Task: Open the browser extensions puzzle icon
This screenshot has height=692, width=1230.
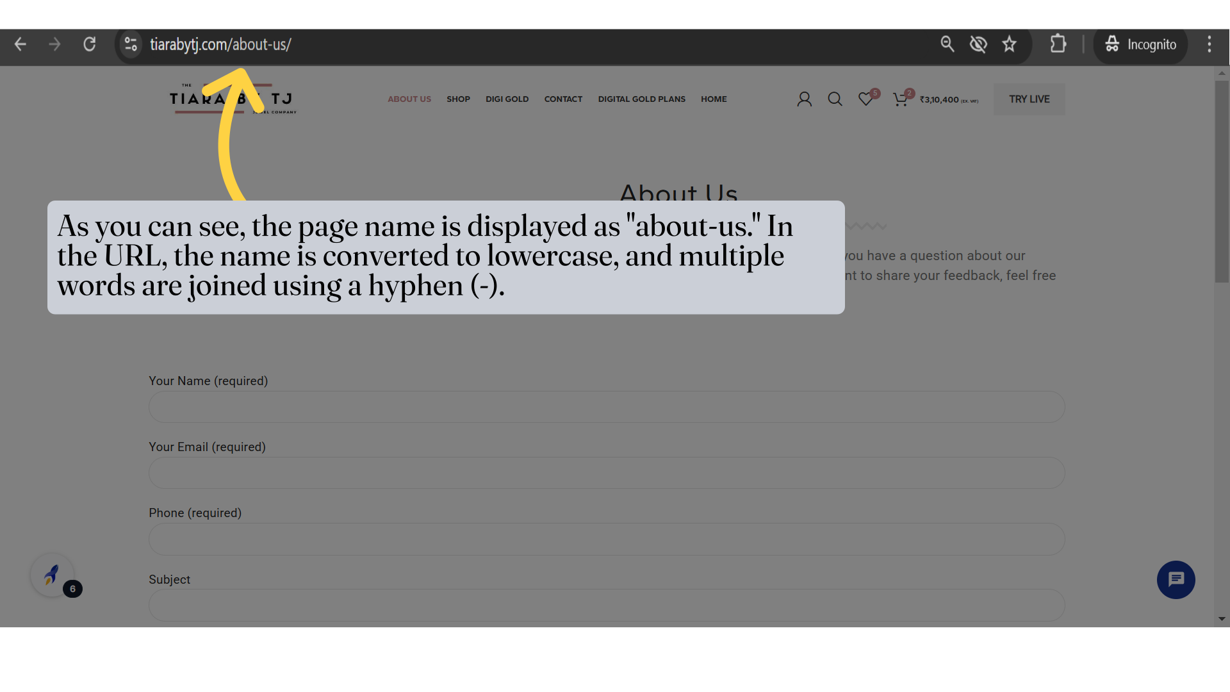Action: tap(1058, 44)
